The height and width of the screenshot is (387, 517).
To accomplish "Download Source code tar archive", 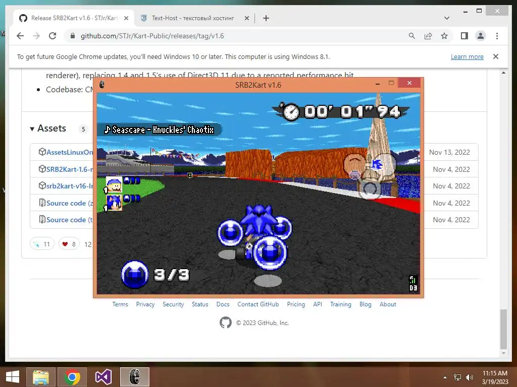I will click(70, 220).
